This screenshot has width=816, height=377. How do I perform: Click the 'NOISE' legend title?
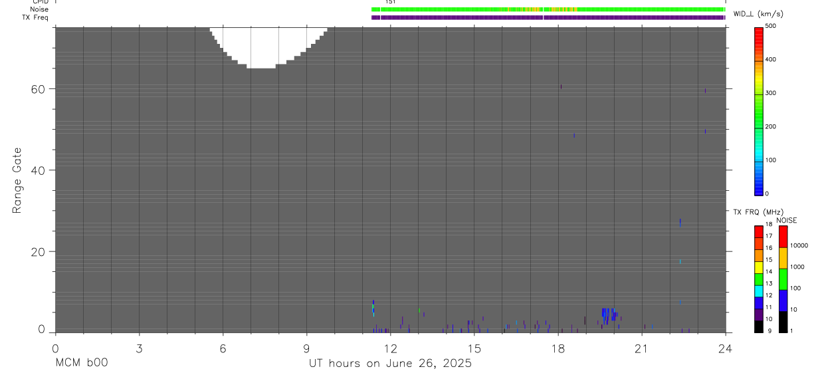pyautogui.click(x=787, y=220)
